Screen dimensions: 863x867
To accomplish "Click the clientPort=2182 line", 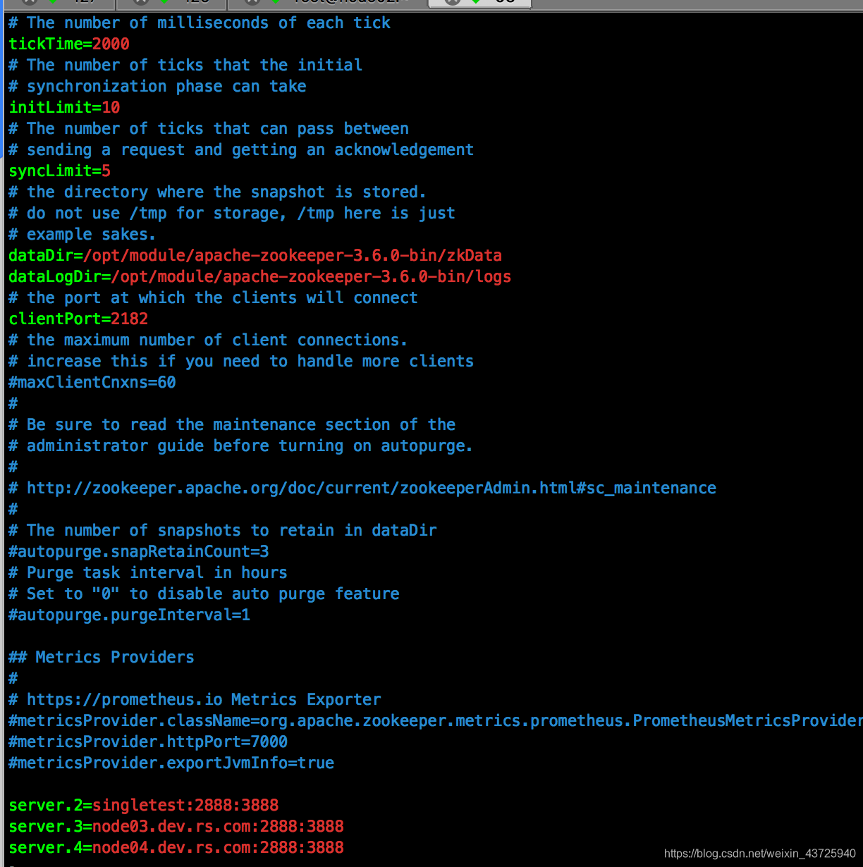I will coord(78,319).
